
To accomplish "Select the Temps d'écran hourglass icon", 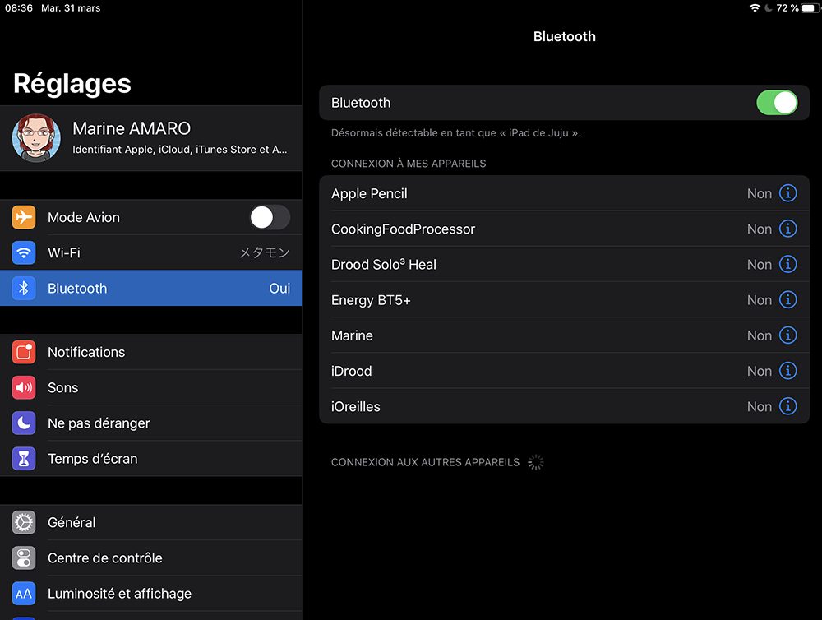I will tap(23, 459).
